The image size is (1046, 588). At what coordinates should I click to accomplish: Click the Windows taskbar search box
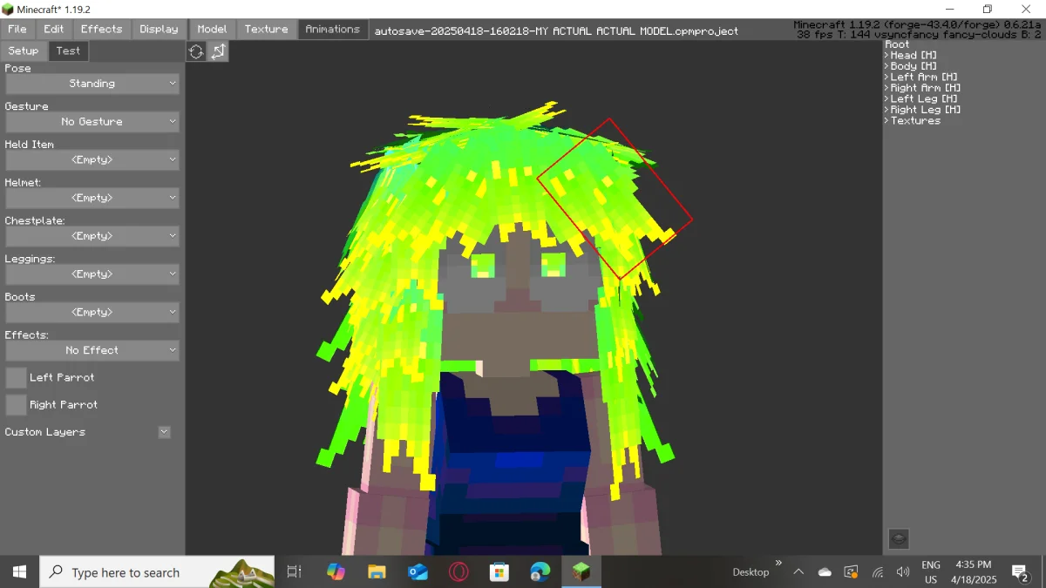click(x=157, y=572)
